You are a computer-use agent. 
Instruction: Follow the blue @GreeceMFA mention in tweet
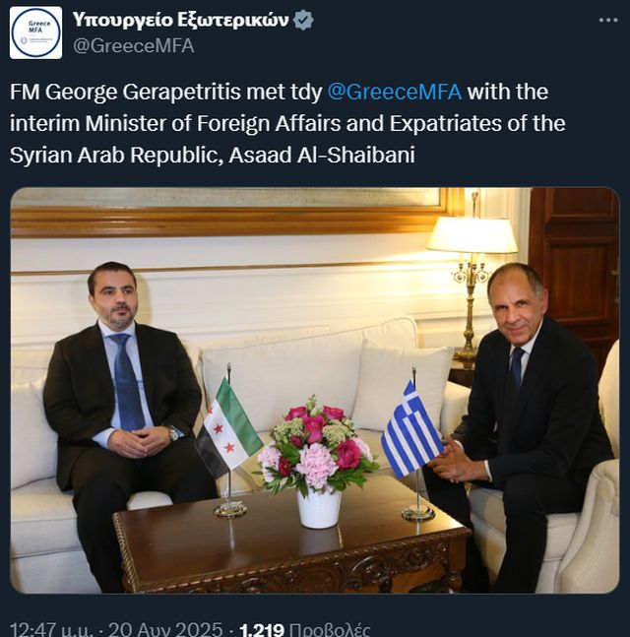click(x=394, y=92)
